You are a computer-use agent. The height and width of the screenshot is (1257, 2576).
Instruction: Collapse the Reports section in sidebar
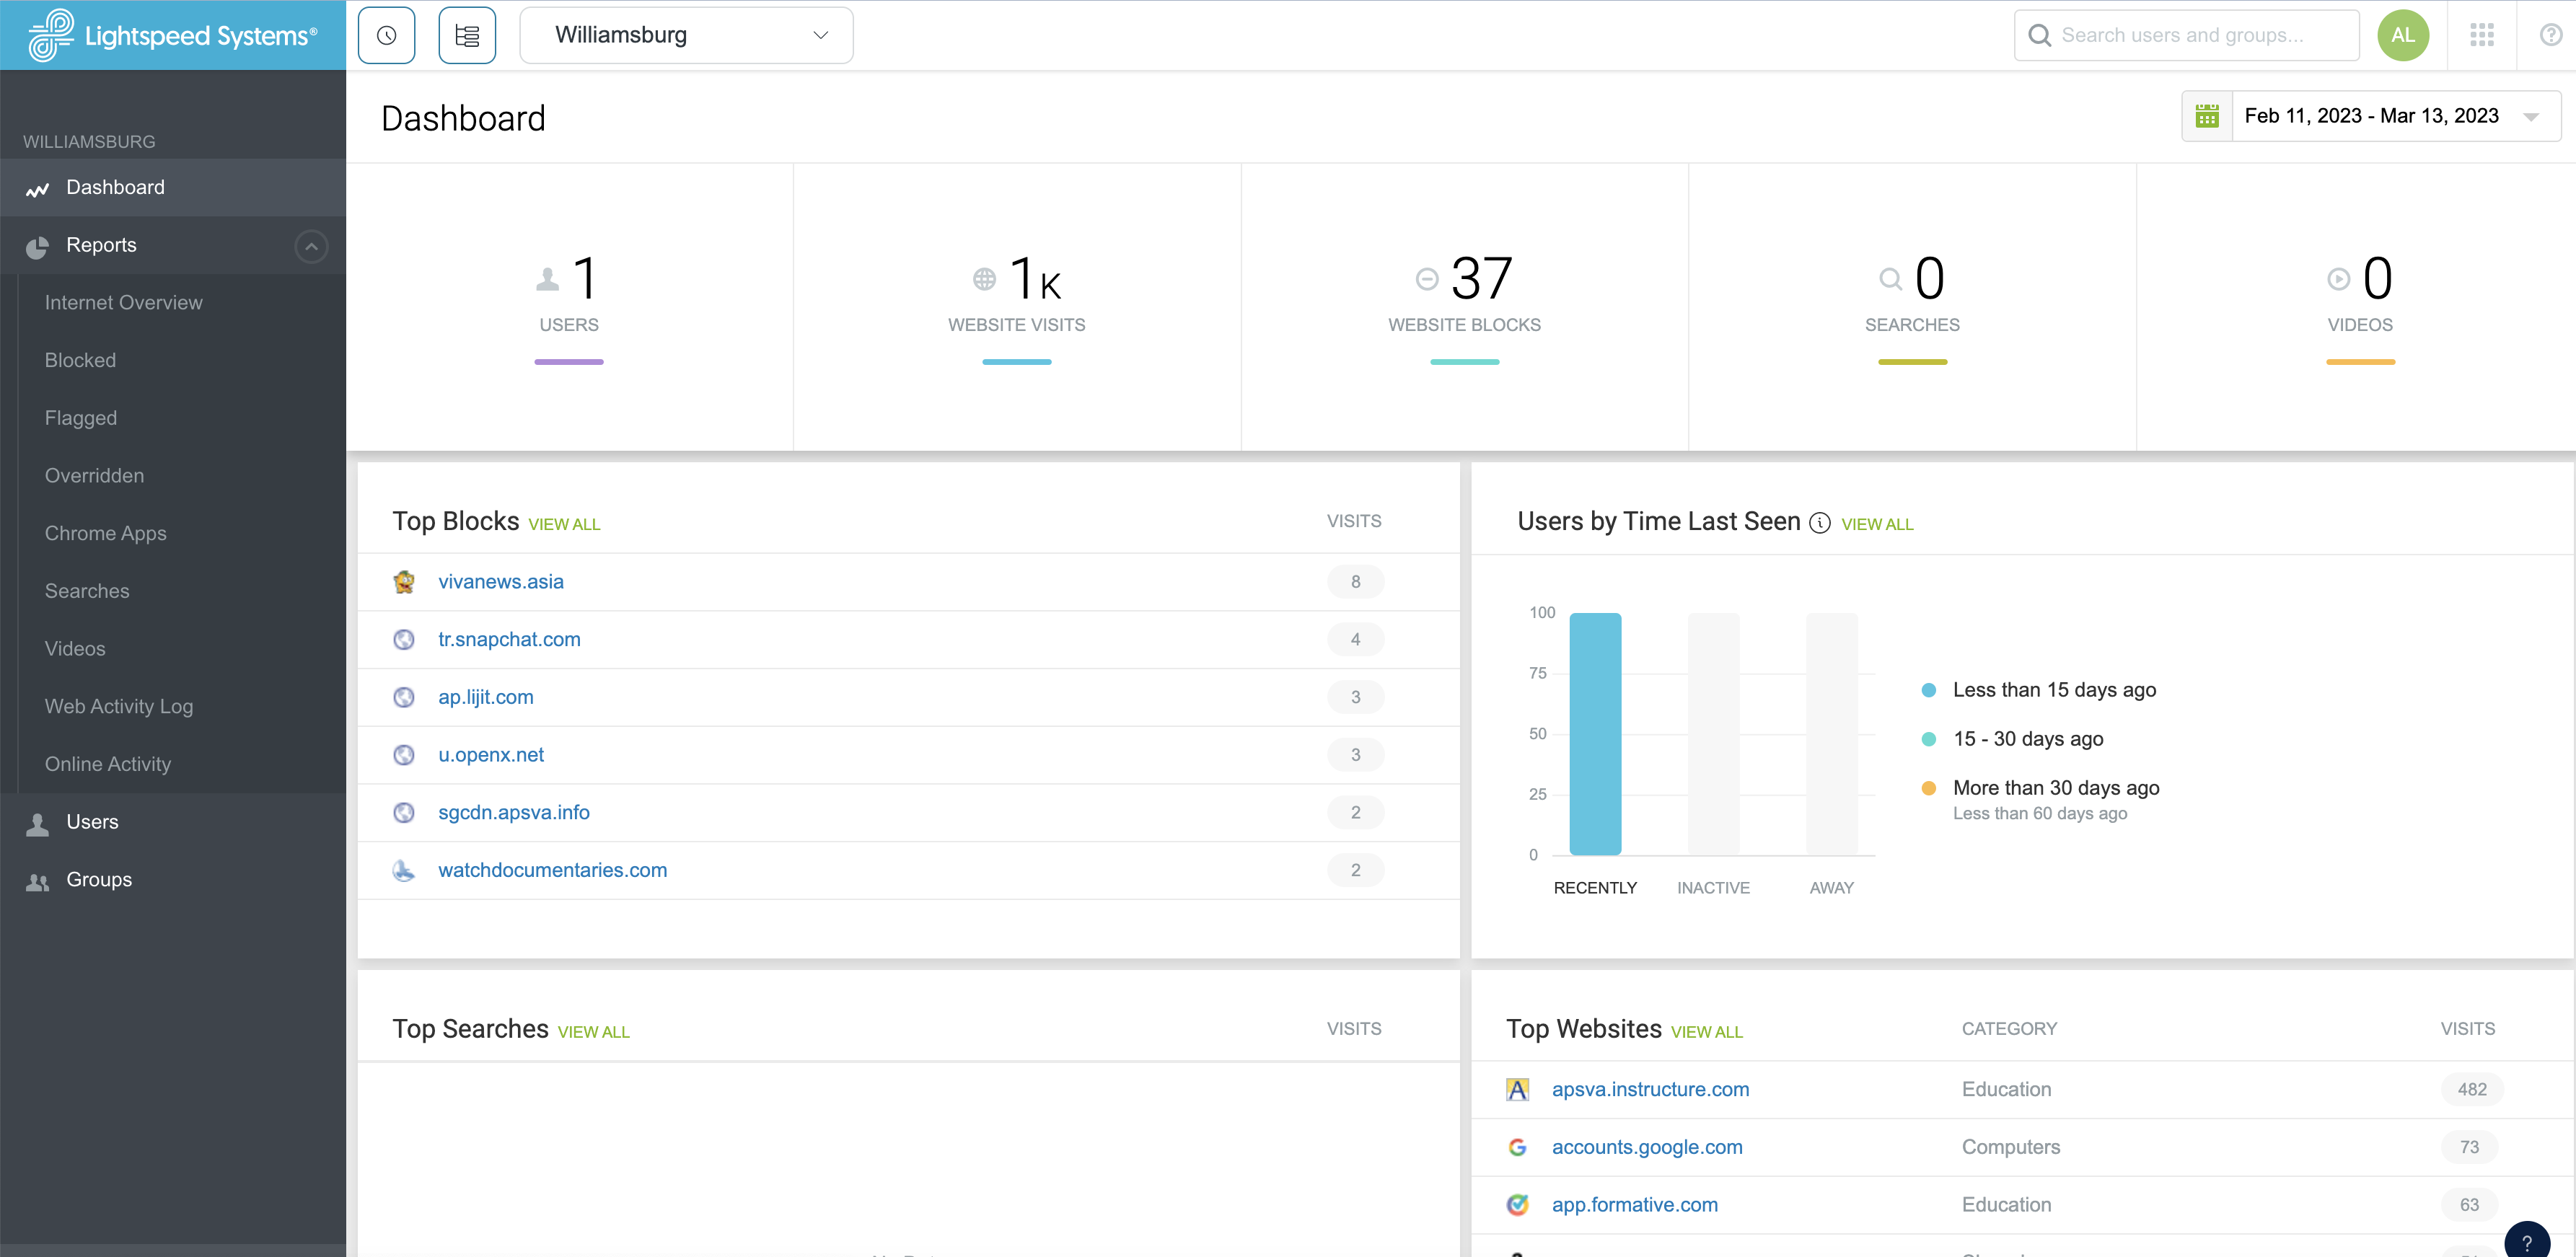click(x=311, y=246)
